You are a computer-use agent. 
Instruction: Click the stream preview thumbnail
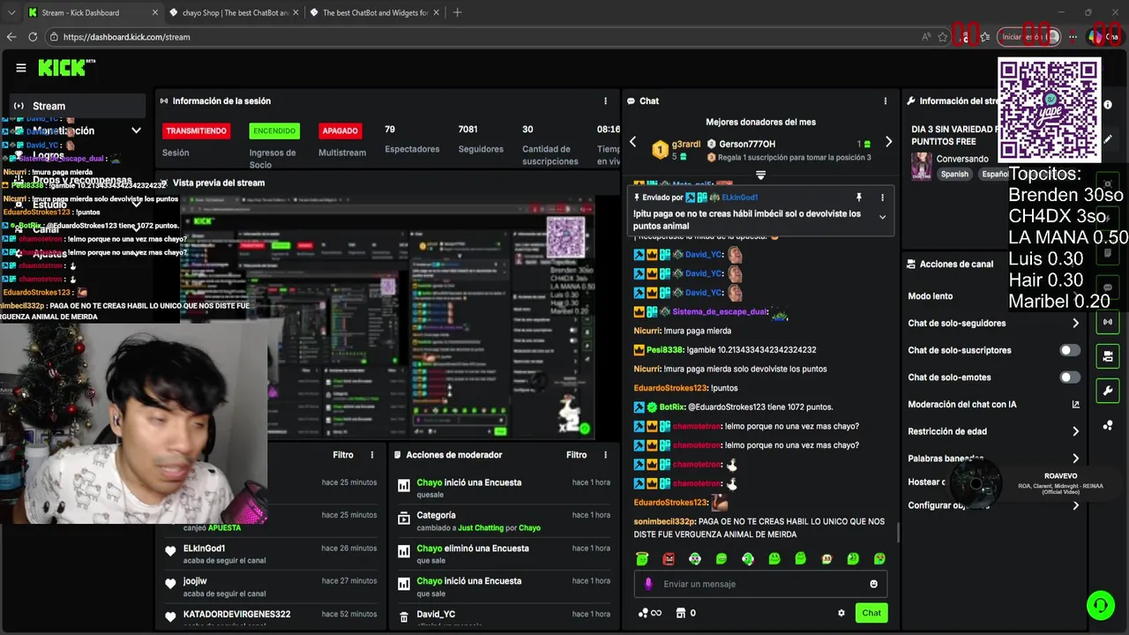click(386, 317)
